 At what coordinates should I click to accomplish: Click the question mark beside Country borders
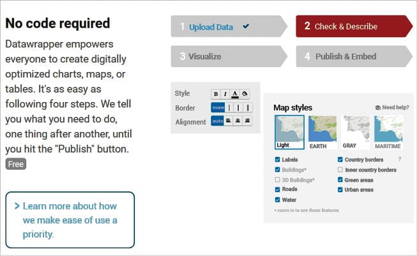pos(400,160)
